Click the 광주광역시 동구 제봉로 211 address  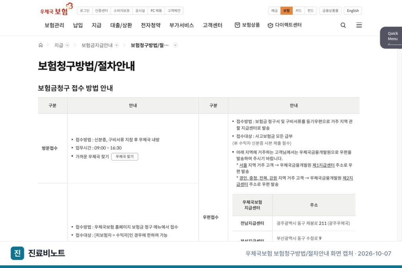[313, 223]
